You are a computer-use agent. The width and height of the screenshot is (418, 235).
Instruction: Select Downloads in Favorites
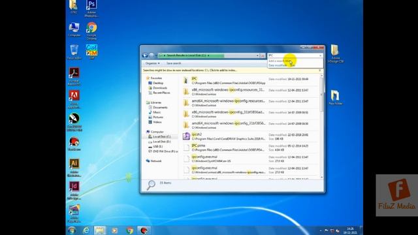[x=157, y=88]
